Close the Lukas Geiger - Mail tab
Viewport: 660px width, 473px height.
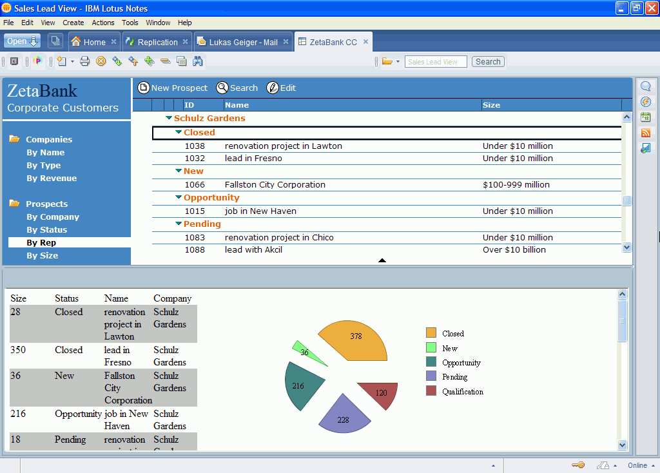point(286,42)
